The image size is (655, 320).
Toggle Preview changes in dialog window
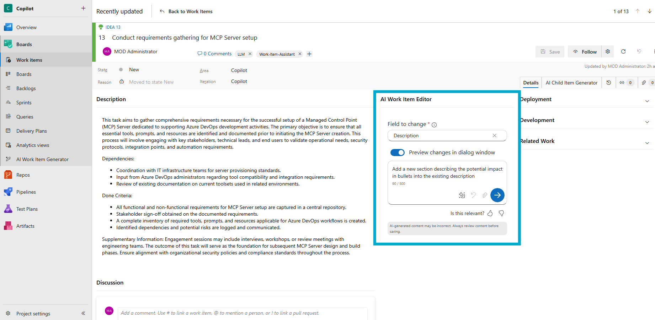coord(397,153)
